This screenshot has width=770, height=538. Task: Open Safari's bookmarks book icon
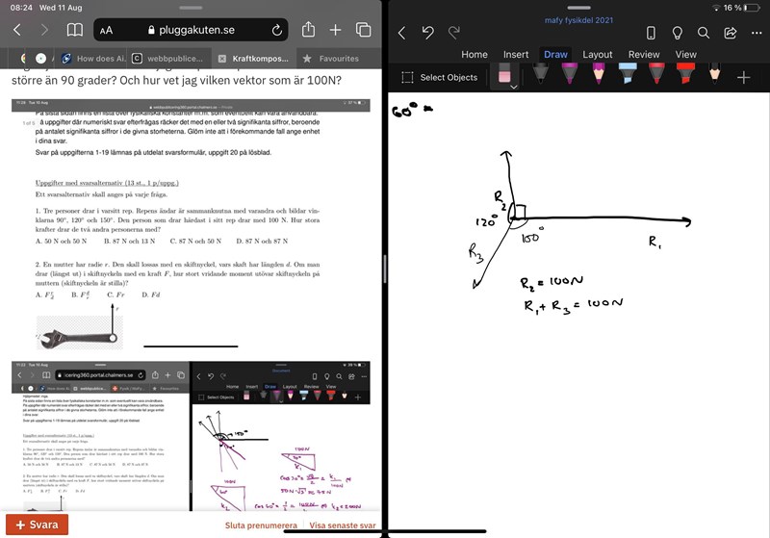[x=74, y=31]
